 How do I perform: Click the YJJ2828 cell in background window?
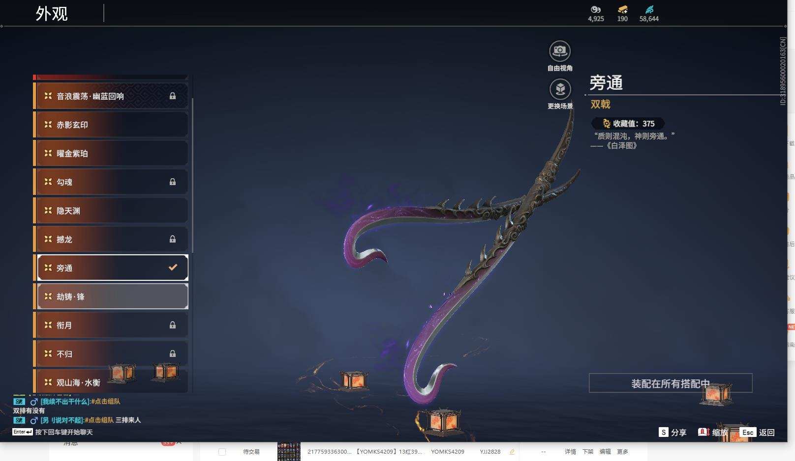pos(490,452)
